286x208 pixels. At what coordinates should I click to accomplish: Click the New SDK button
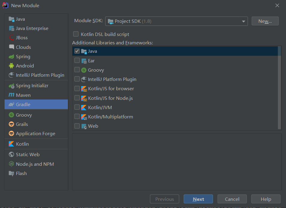(x=265, y=21)
